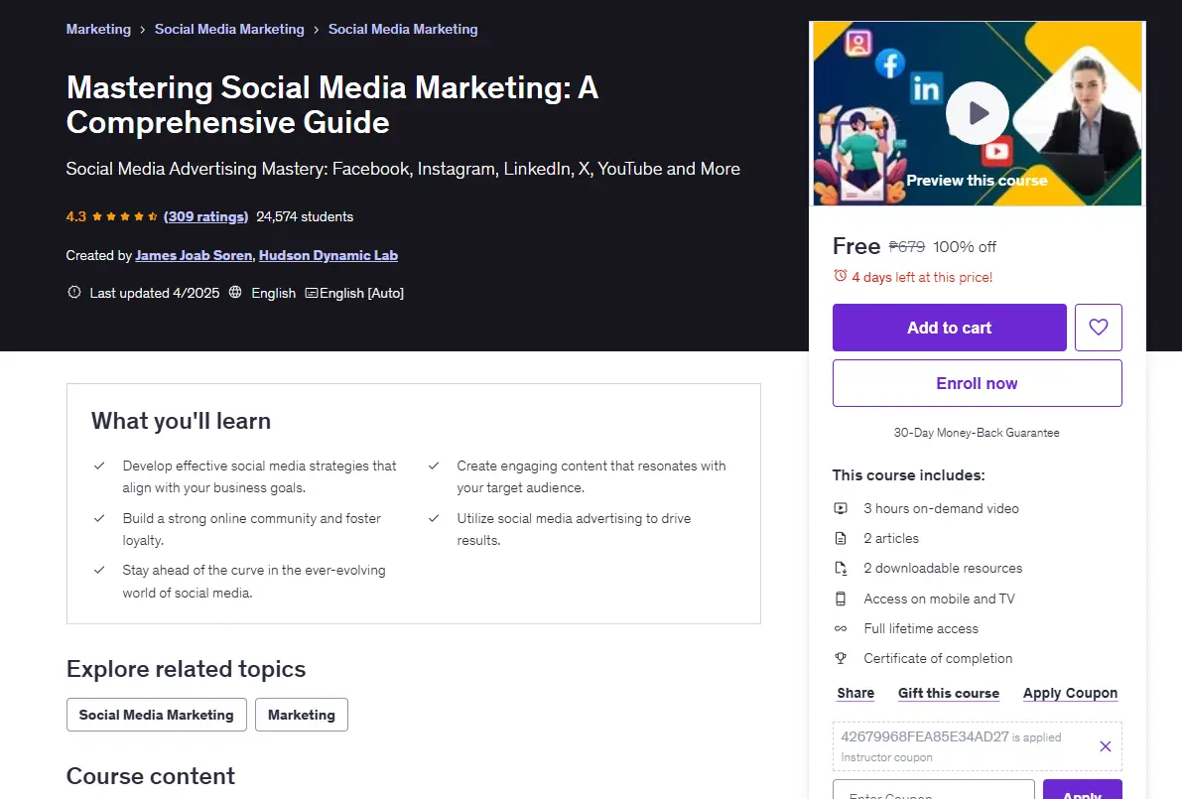This screenshot has width=1182, height=799.
Task: Click the last updated clock icon
Action: click(x=73, y=292)
